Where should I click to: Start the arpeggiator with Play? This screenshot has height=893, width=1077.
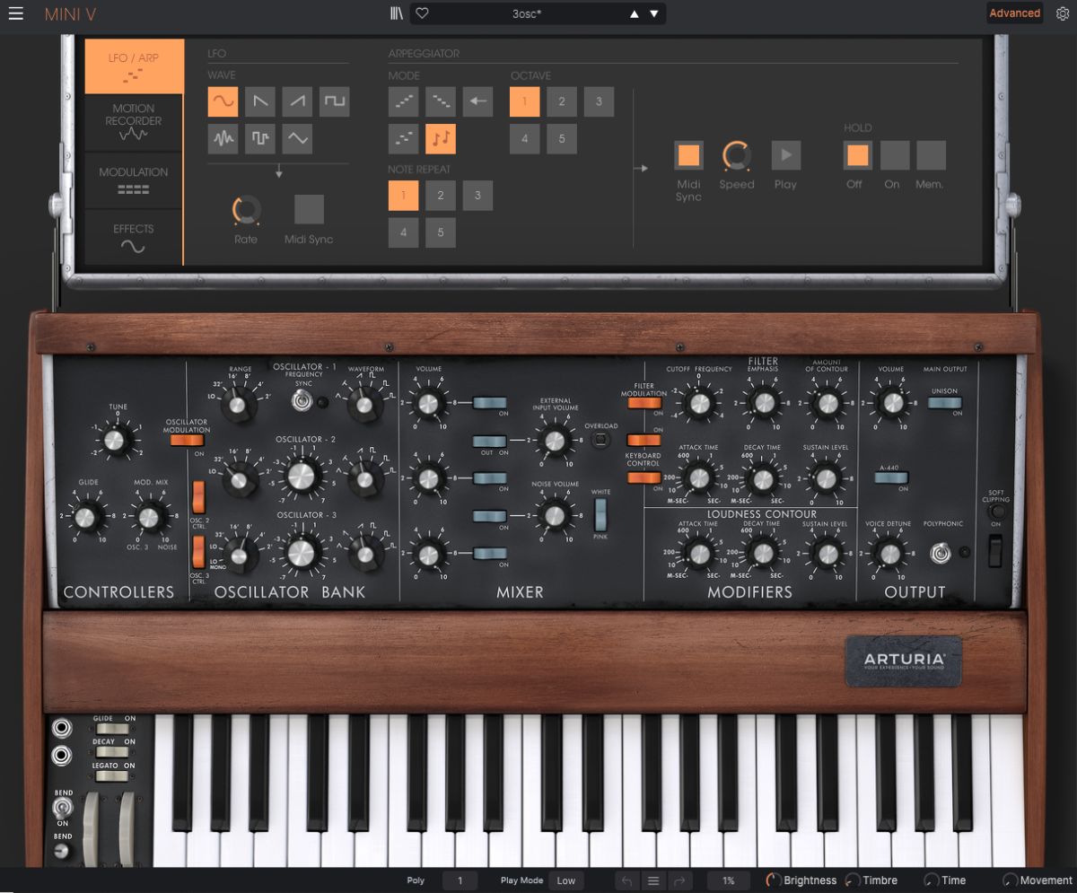[785, 155]
